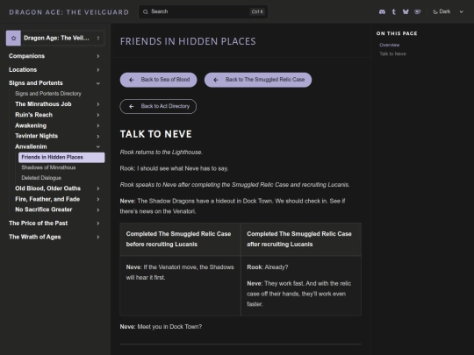Open the Discord icon link

pyautogui.click(x=382, y=11)
